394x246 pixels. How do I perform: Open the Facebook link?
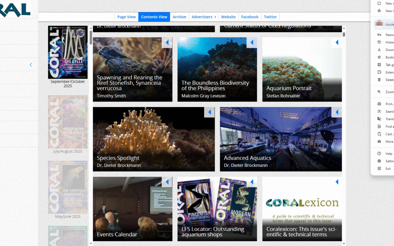[250, 17]
